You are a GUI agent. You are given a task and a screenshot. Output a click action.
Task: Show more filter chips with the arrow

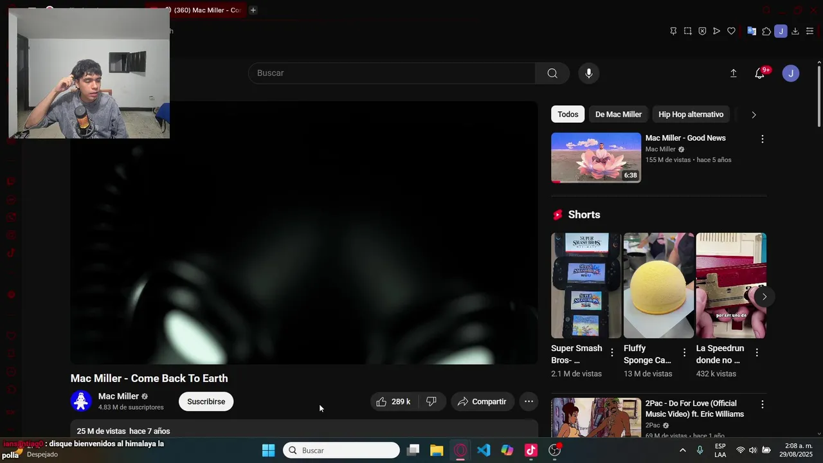tap(754, 114)
